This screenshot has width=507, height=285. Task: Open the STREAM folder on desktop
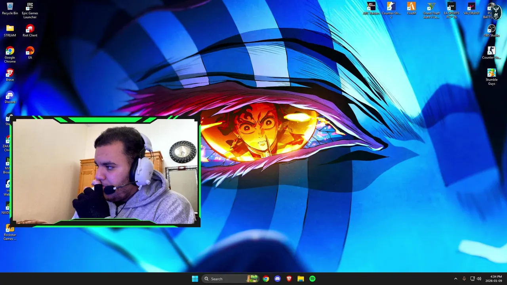pos(10,31)
